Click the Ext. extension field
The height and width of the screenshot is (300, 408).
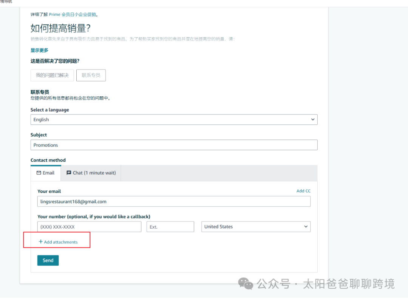170,227
